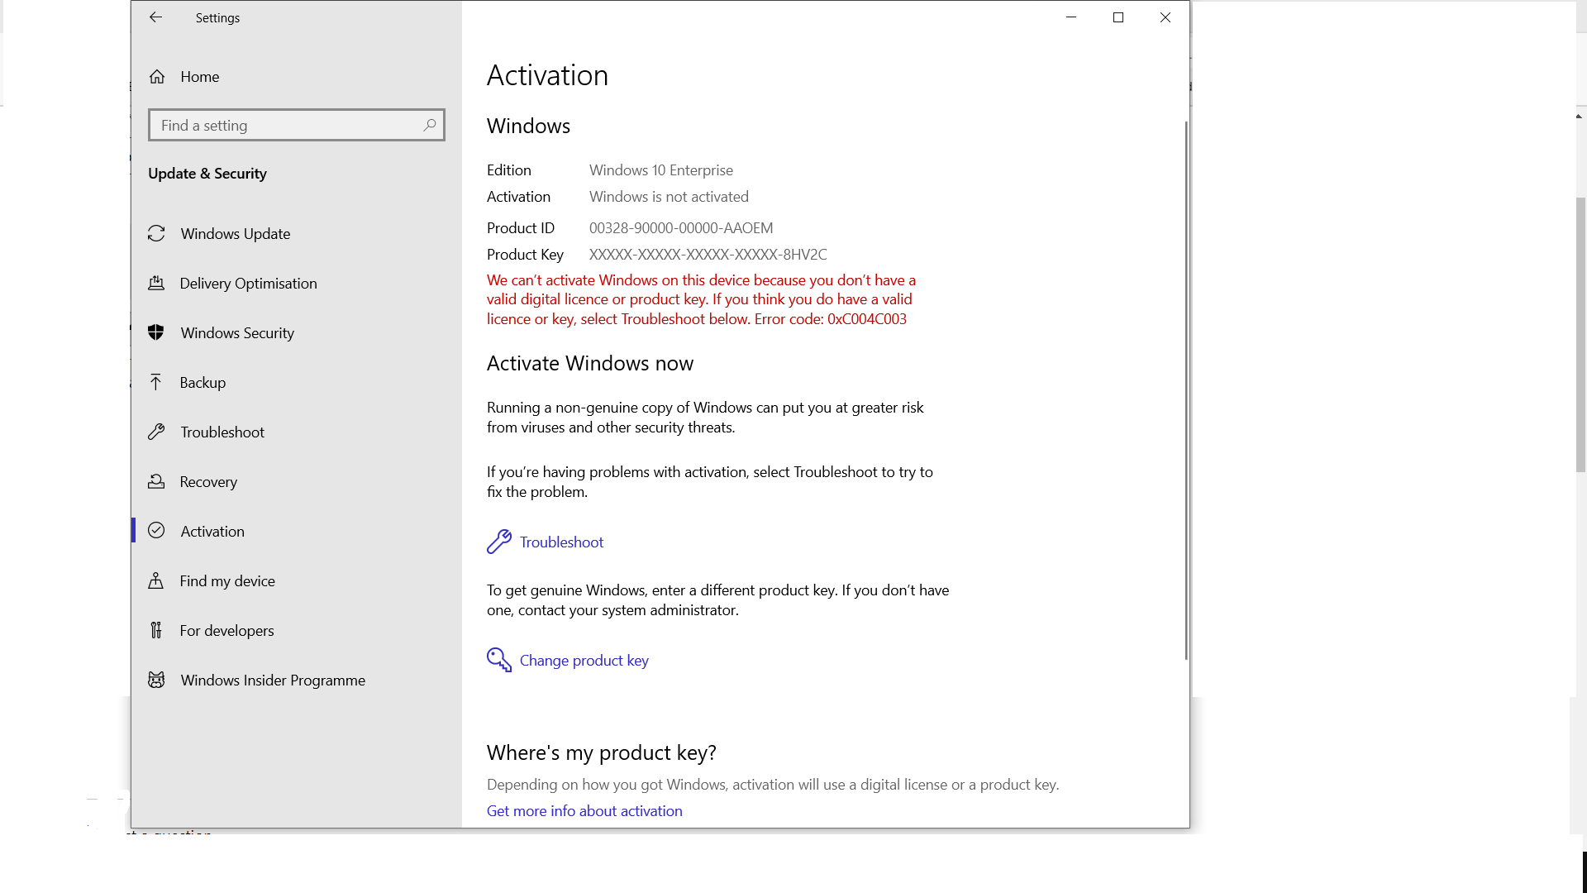Click the Windows Insider Programme cat icon
The height and width of the screenshot is (893, 1587).
(156, 680)
